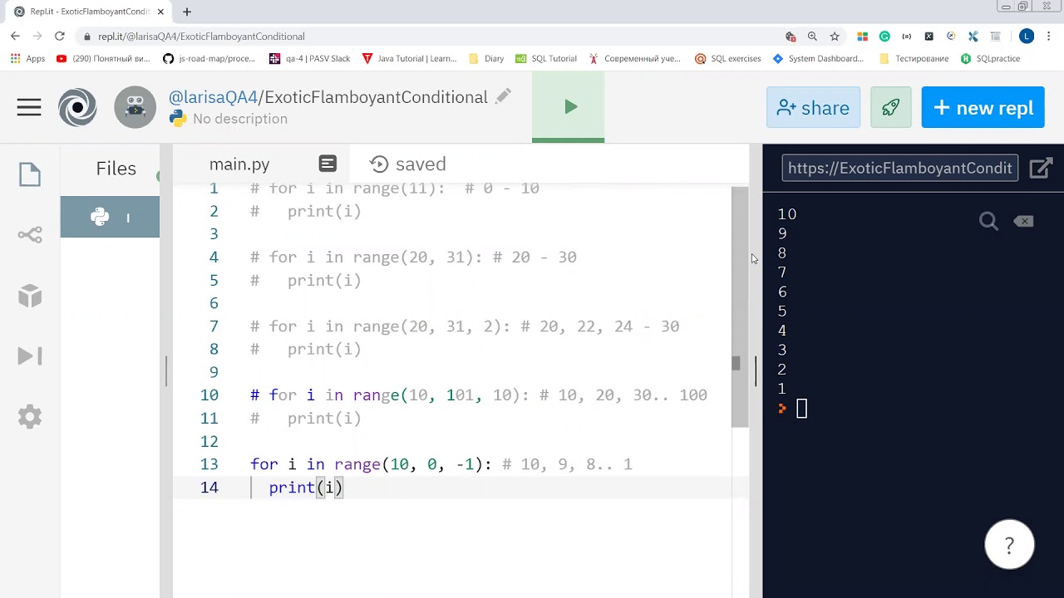Reload the browser page

click(x=60, y=37)
